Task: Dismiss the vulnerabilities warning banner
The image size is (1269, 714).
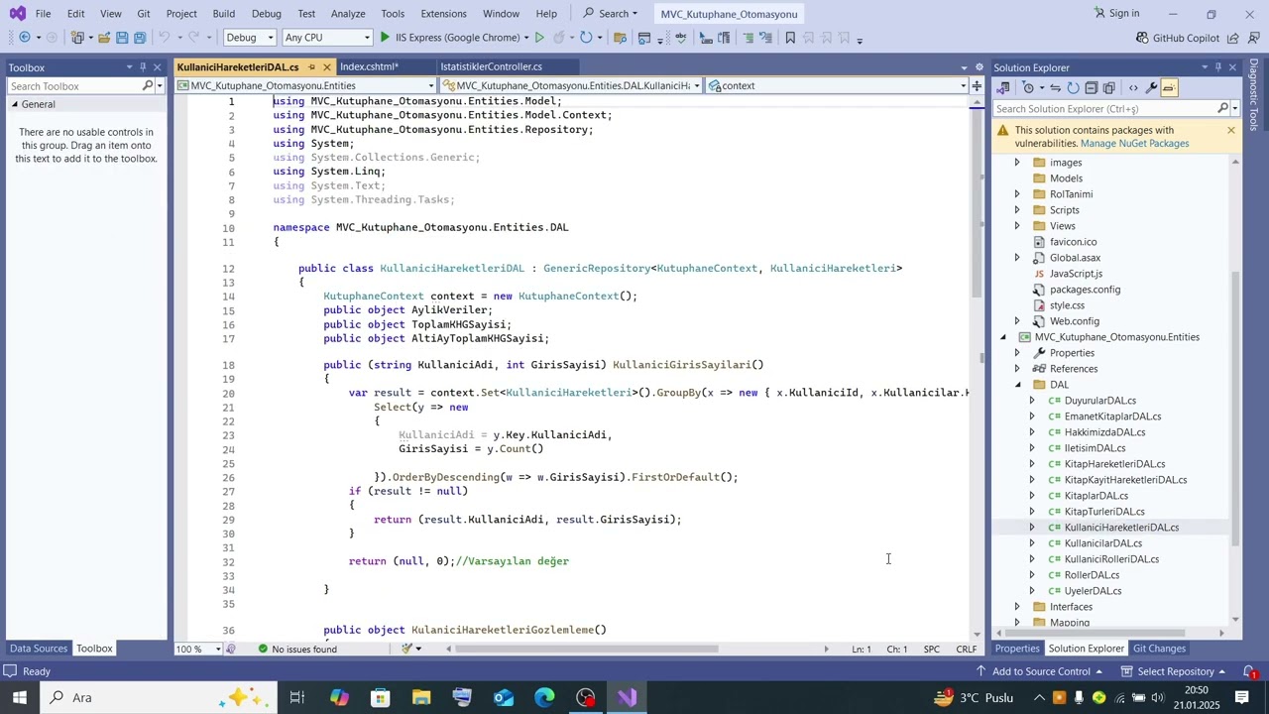Action: [x=1231, y=131]
